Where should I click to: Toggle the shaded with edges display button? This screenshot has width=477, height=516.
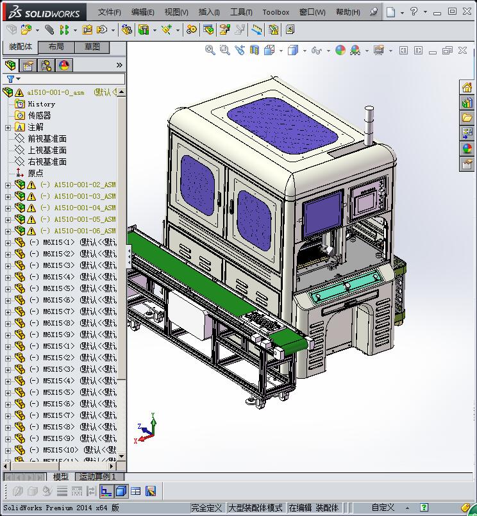pyautogui.click(x=121, y=492)
